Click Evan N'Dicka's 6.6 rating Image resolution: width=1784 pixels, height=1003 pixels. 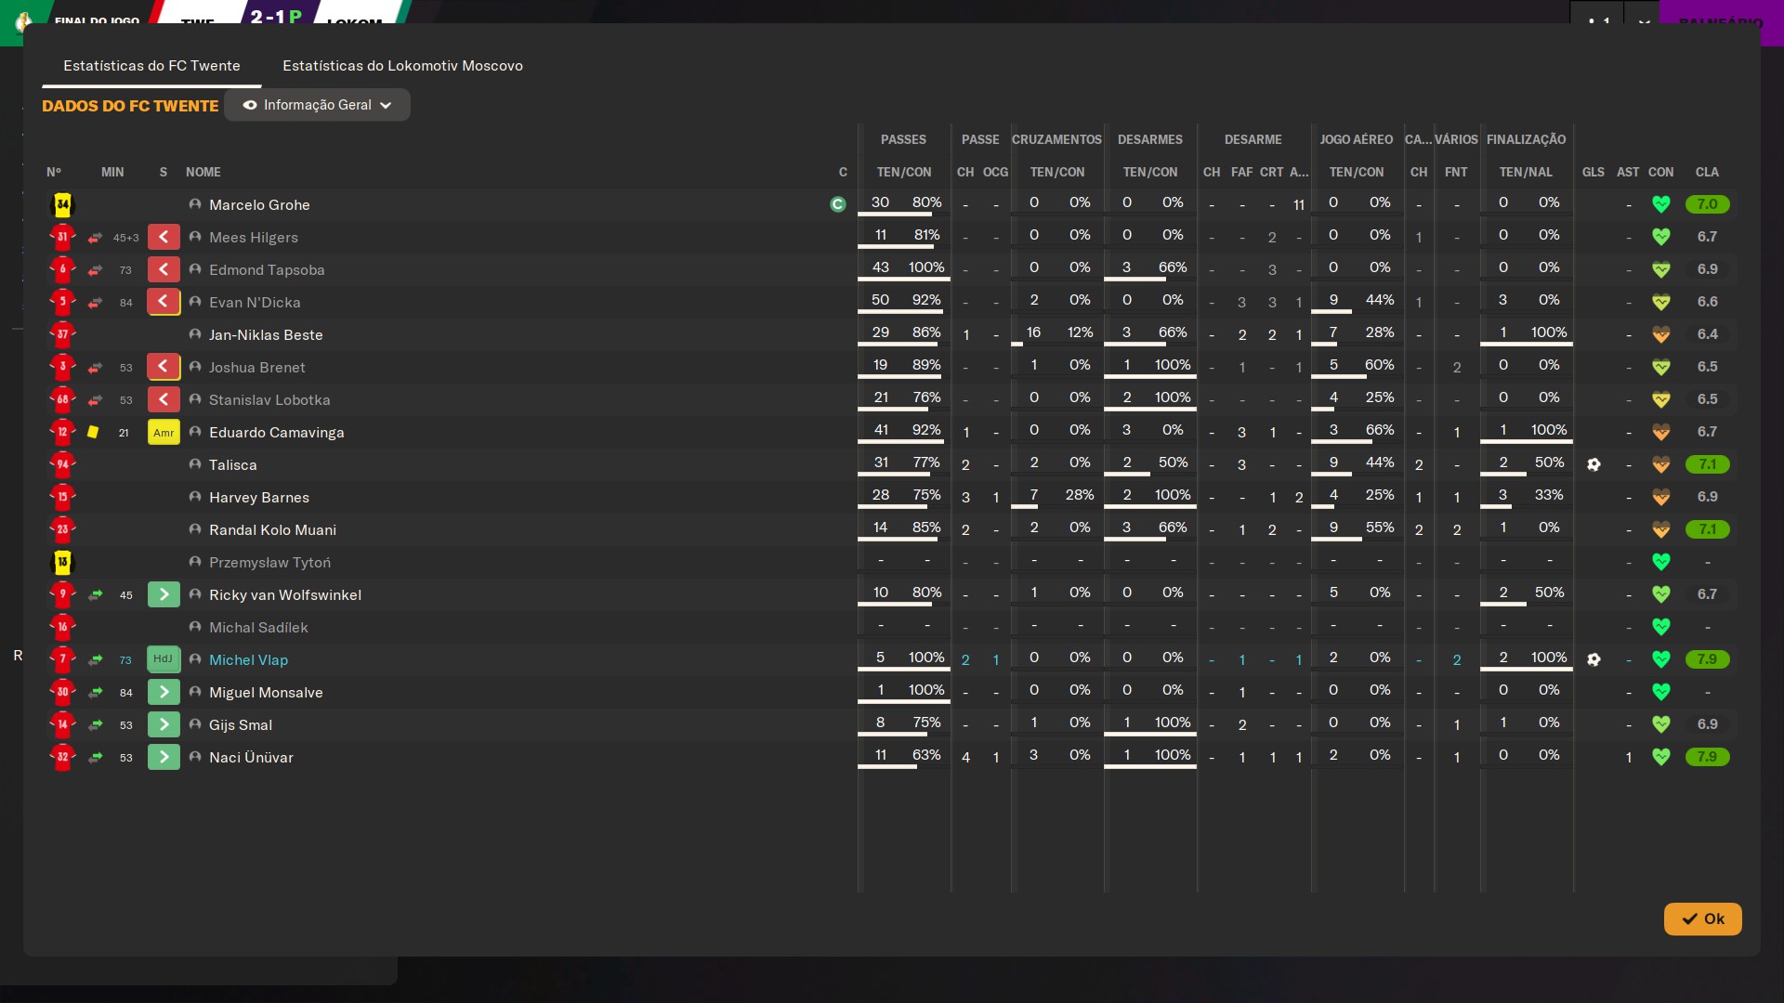(1707, 302)
